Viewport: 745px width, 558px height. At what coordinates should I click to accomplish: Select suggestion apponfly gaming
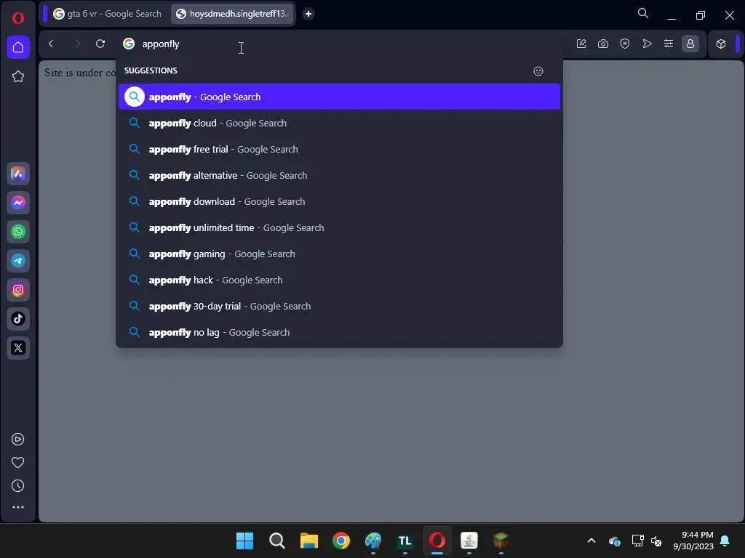(339, 254)
